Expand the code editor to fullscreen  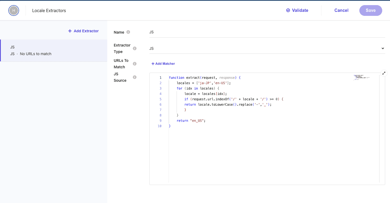[x=384, y=73]
